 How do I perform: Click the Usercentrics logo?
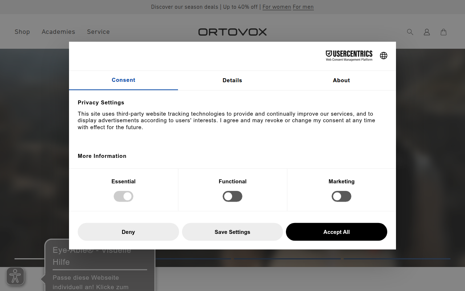349,56
